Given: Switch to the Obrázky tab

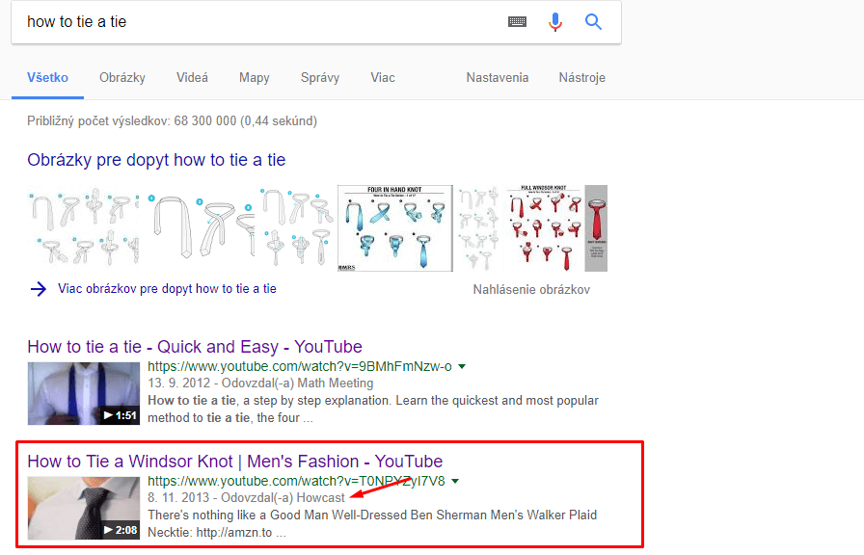Looking at the screenshot, I should point(122,78).
